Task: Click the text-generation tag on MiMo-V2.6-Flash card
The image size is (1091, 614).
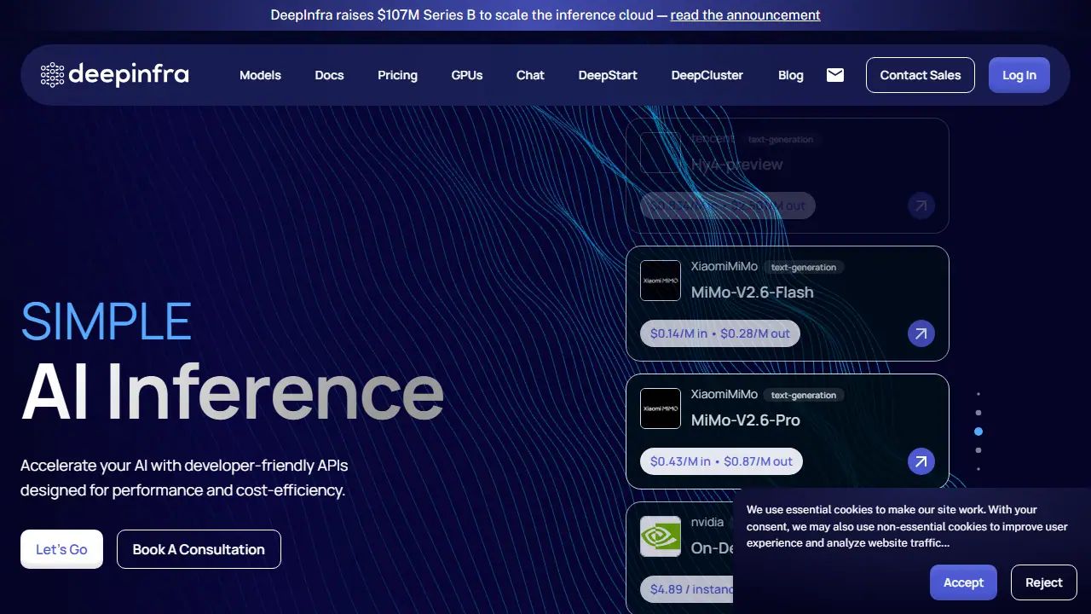Action: (804, 267)
